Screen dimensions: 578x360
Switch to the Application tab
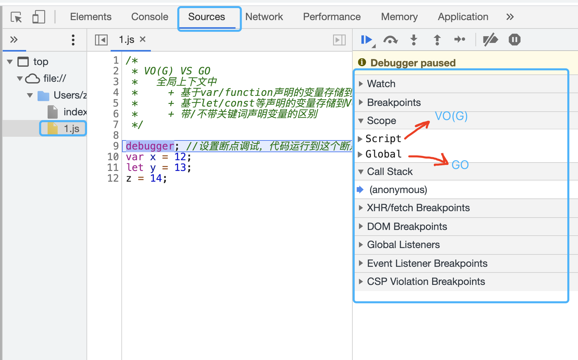click(463, 17)
